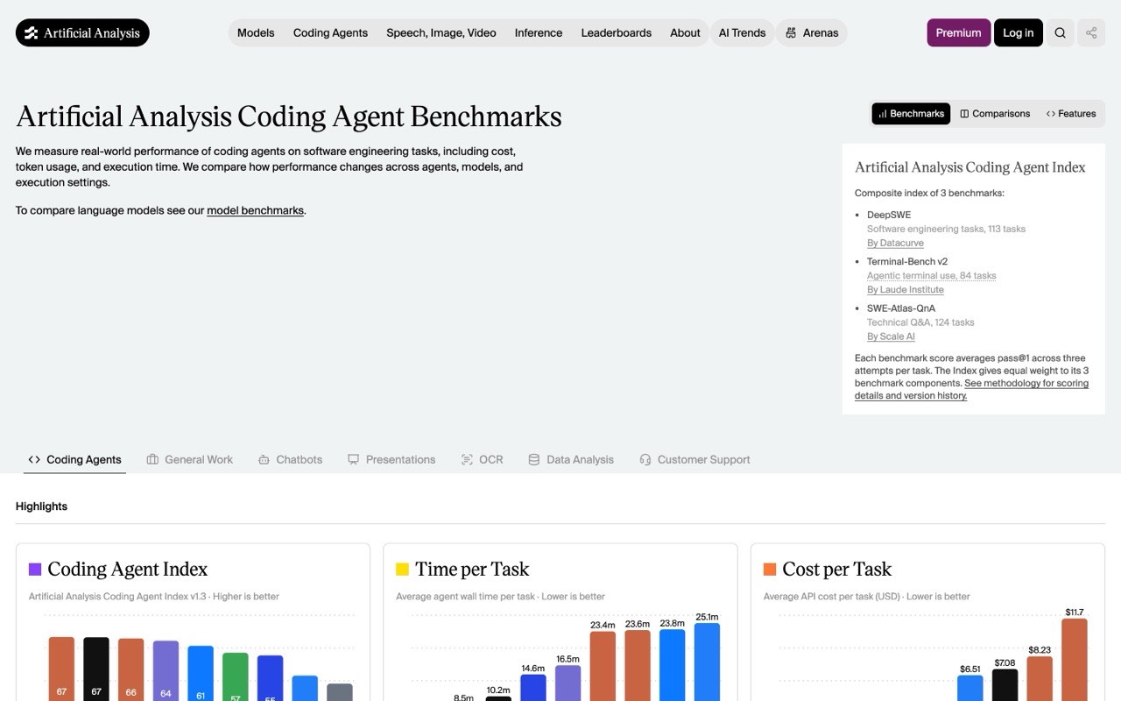The image size is (1121, 701).
Task: Click the Premium button
Action: (959, 32)
